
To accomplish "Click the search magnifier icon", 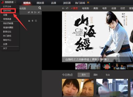I will (40, 8).
